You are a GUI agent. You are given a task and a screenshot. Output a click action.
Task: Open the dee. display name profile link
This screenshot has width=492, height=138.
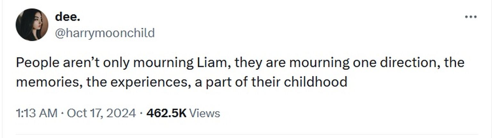[x=67, y=17]
